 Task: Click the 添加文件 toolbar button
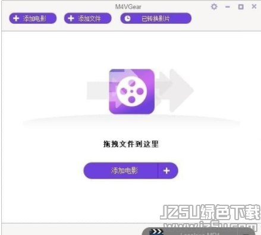(88, 18)
